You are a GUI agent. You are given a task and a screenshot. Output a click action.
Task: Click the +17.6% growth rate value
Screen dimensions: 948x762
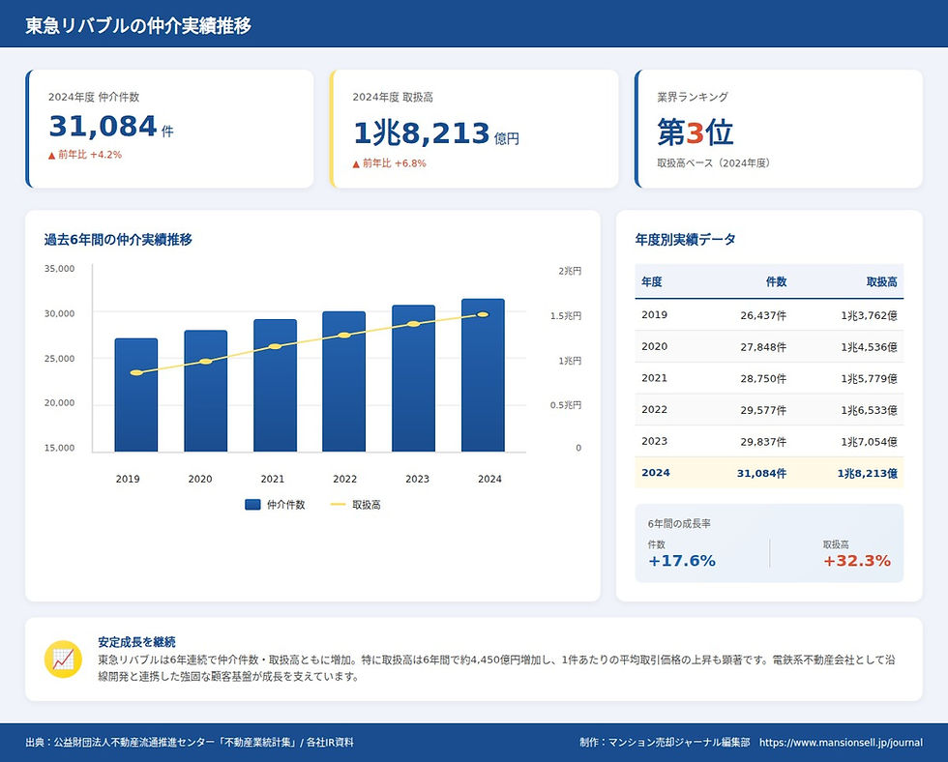click(x=681, y=561)
